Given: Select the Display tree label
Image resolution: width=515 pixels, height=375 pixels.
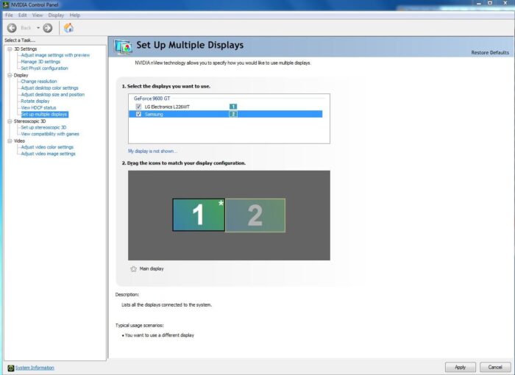Looking at the screenshot, I should [x=21, y=75].
